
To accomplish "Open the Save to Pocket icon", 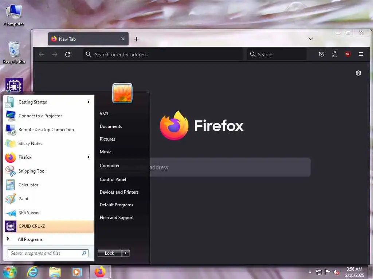I will pyautogui.click(x=322, y=54).
